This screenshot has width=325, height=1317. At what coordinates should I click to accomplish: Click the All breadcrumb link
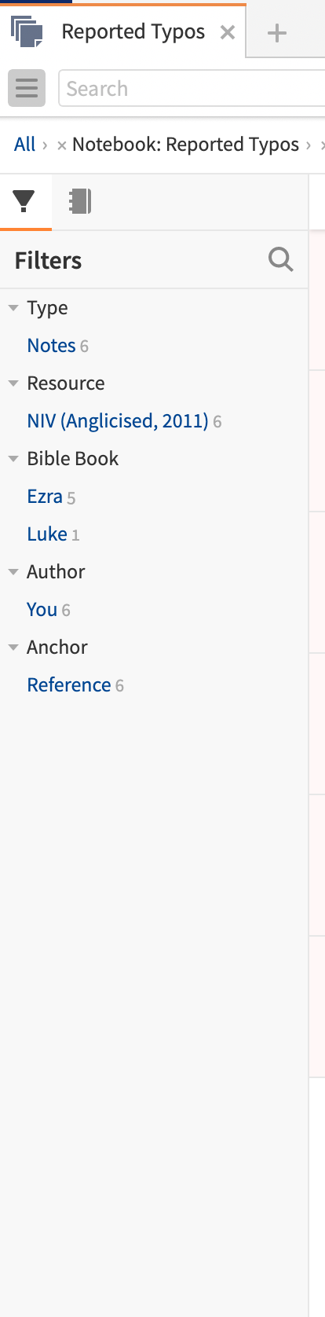coord(24,145)
